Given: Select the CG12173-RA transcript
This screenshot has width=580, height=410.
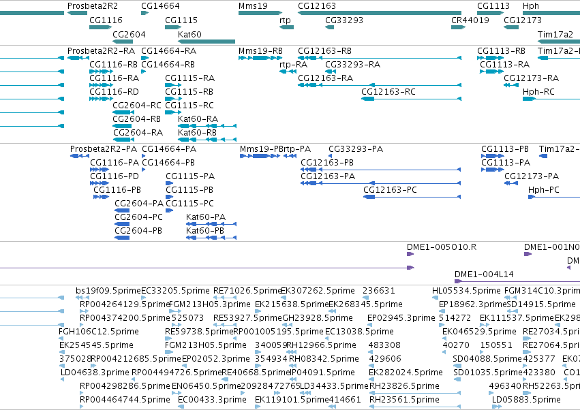Looking at the screenshot, I should [x=511, y=85].
